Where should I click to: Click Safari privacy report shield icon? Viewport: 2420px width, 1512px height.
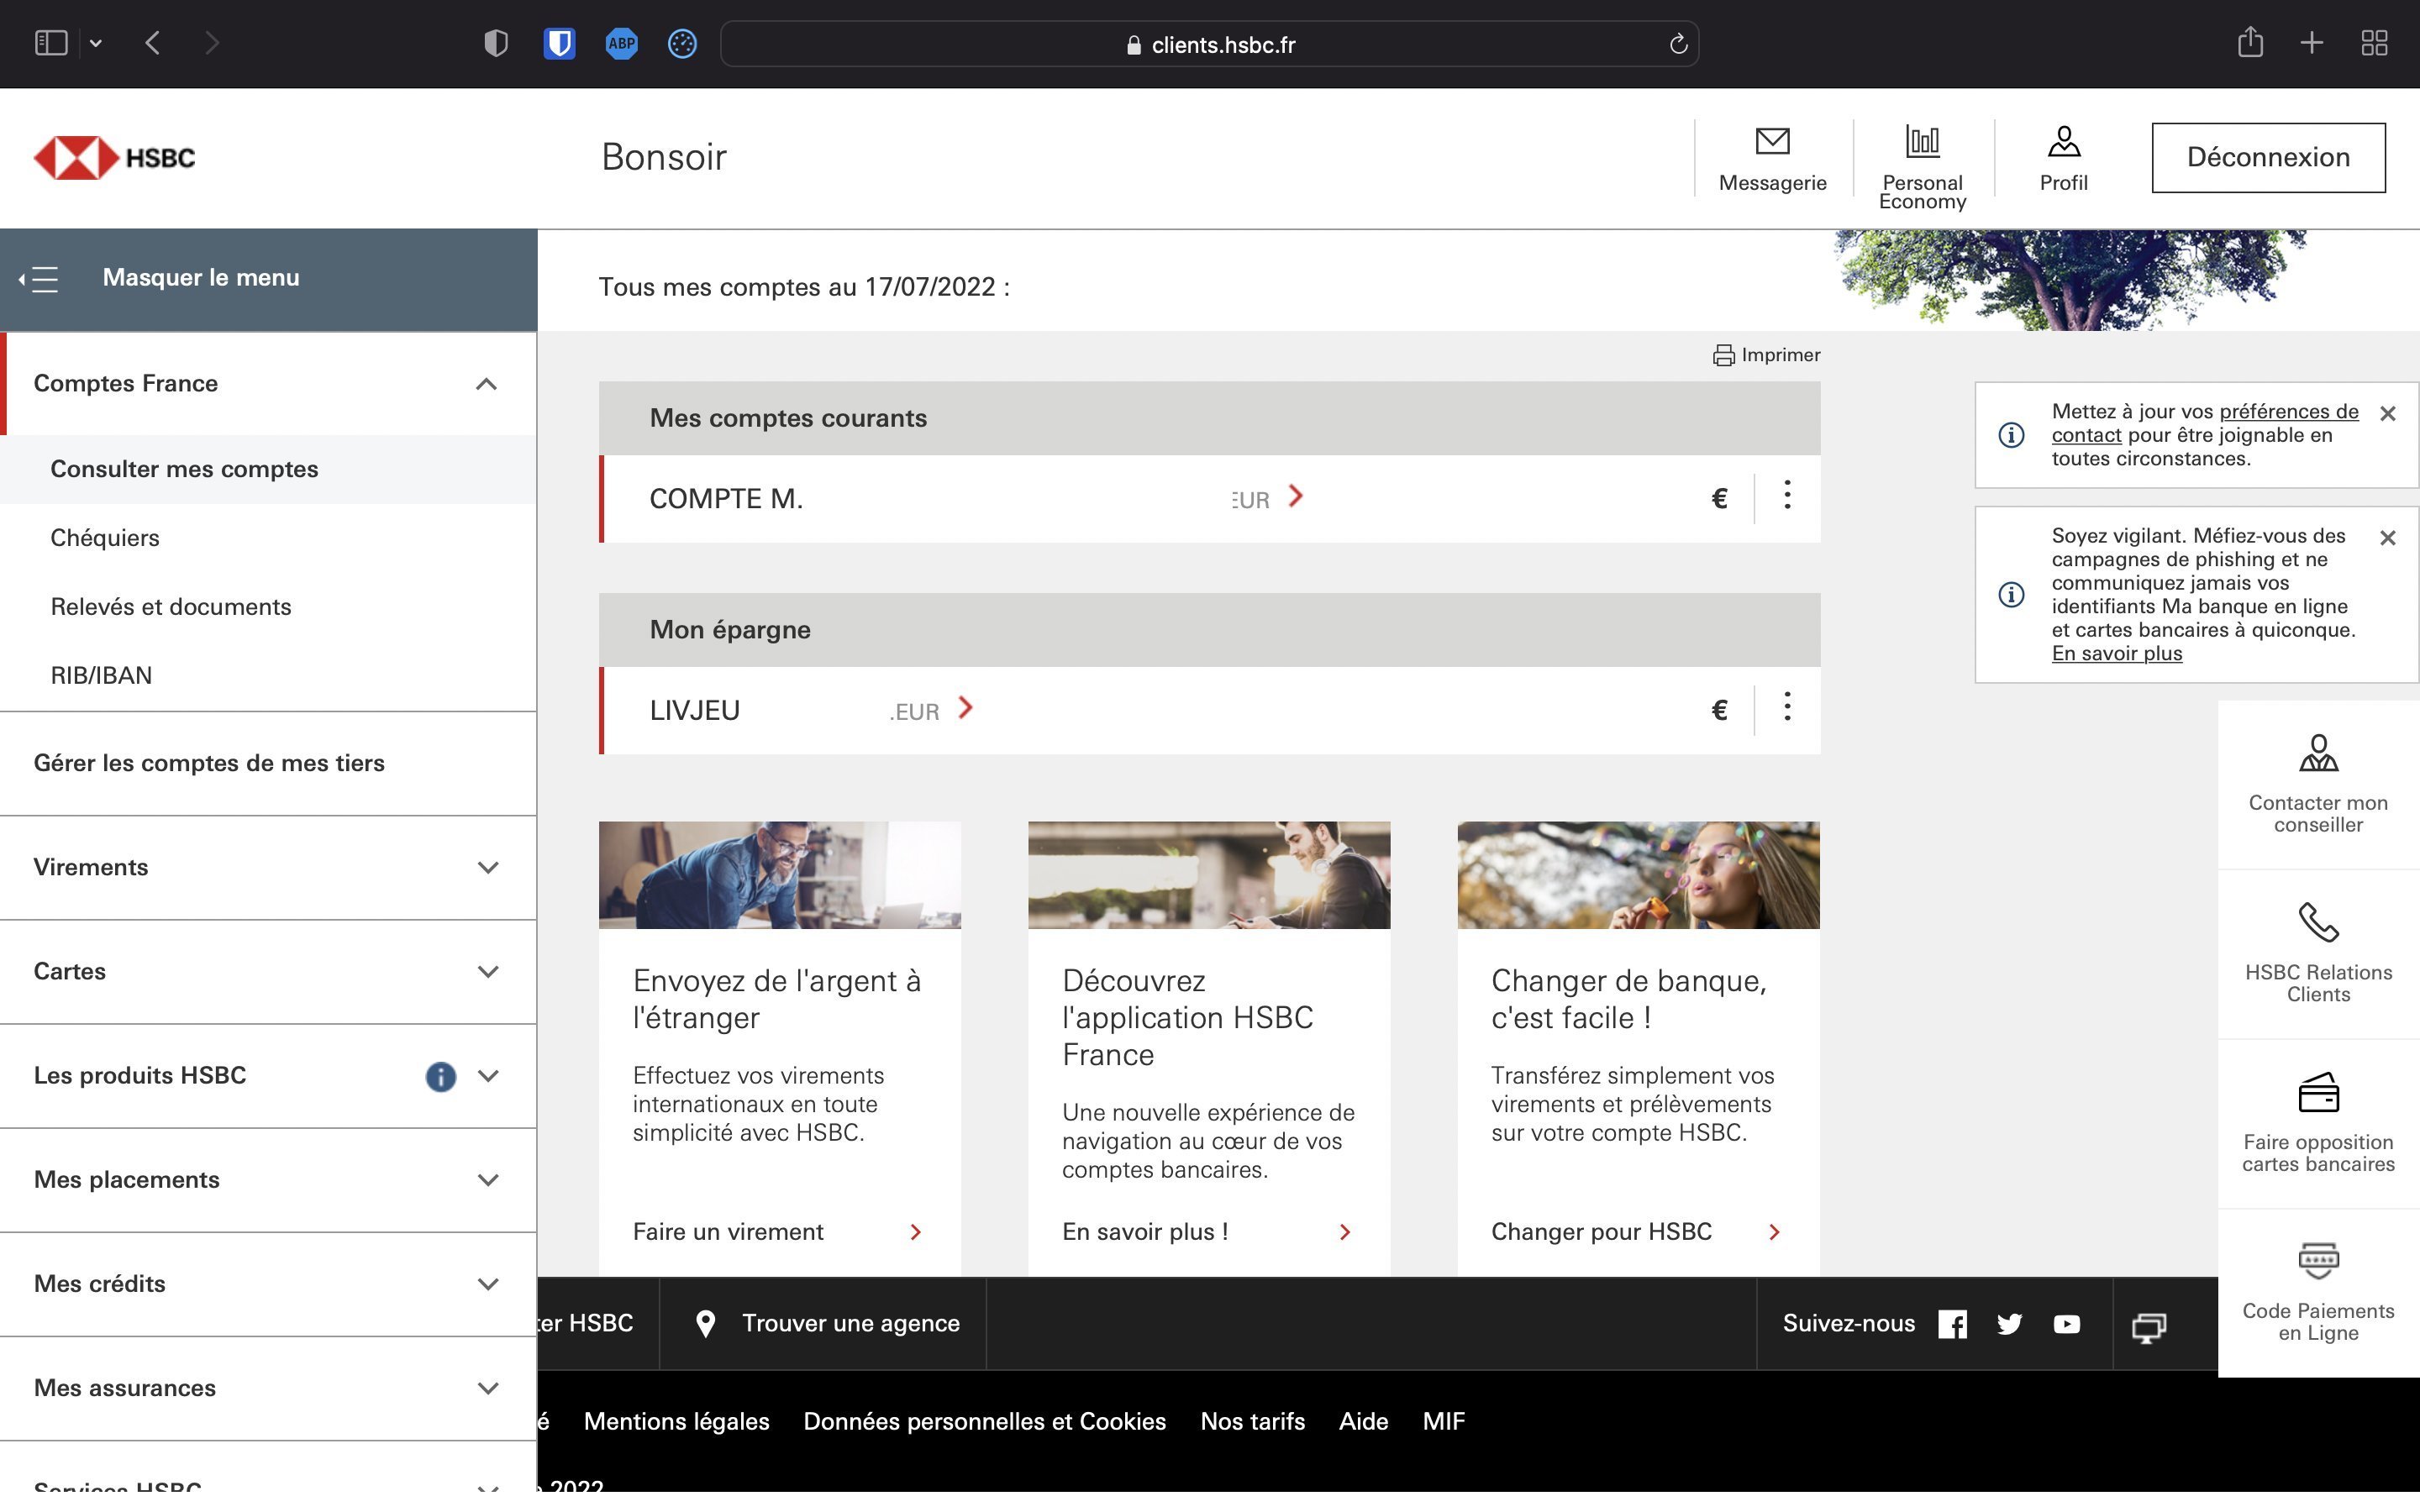[495, 43]
